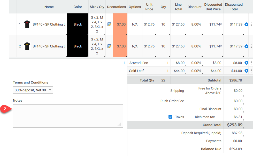Select the Size / Qty cell in row 2

coord(97,46)
